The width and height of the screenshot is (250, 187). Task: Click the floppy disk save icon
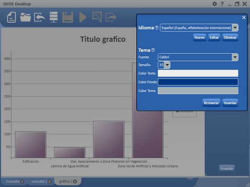tap(67, 17)
